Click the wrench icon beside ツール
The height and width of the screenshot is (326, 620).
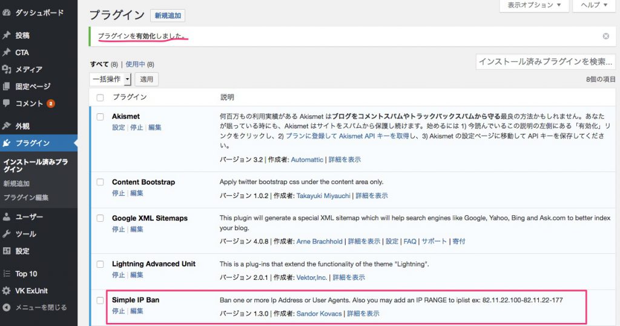[x=6, y=234]
